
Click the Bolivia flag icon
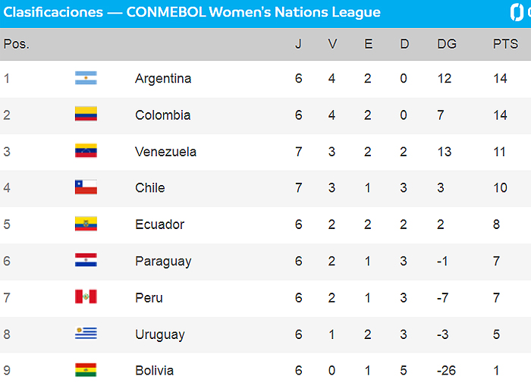(86, 370)
